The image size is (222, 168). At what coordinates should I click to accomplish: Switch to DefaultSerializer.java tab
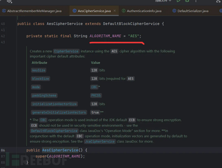pyautogui.click(x=193, y=11)
